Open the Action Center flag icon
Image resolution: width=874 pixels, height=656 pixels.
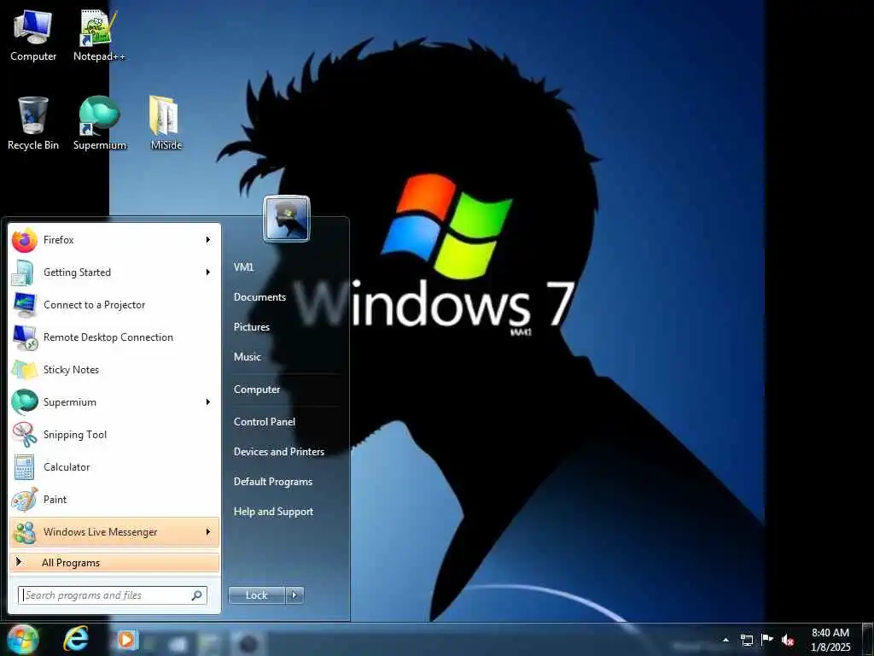[767, 640]
